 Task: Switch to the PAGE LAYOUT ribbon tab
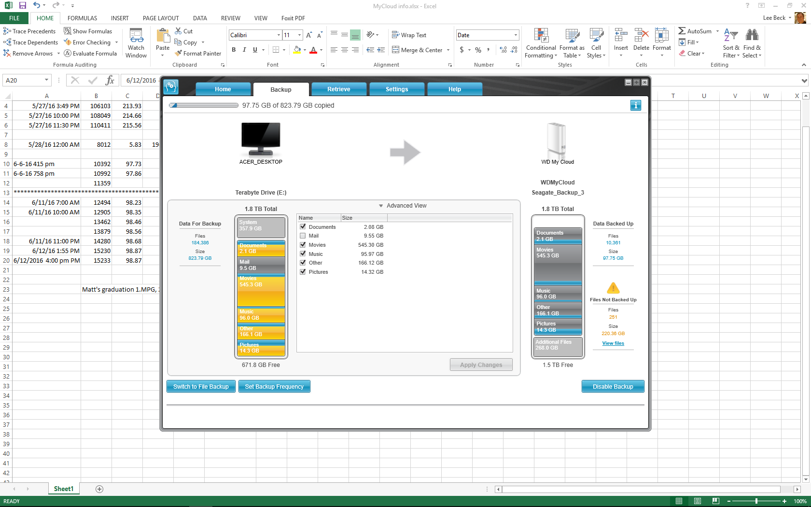point(161,18)
